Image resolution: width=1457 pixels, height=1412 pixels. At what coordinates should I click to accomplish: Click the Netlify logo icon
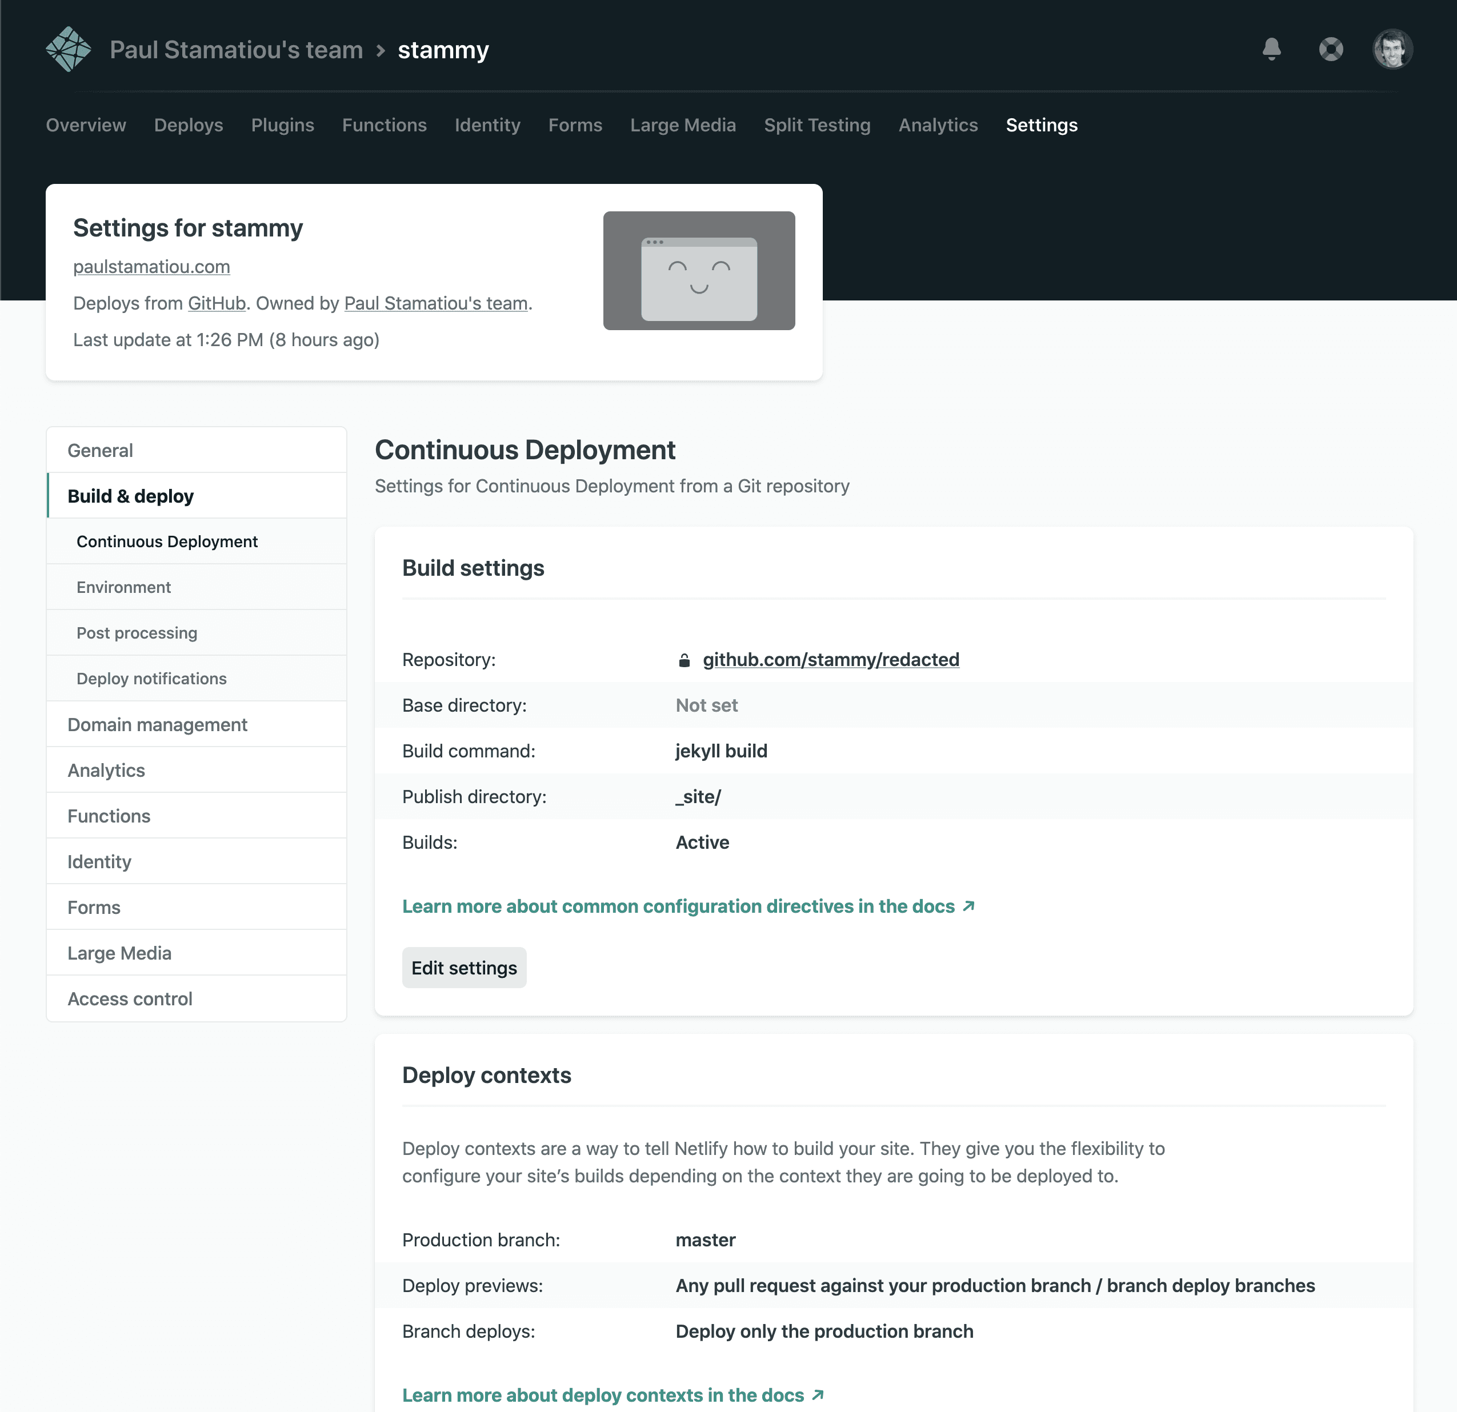[x=69, y=49]
